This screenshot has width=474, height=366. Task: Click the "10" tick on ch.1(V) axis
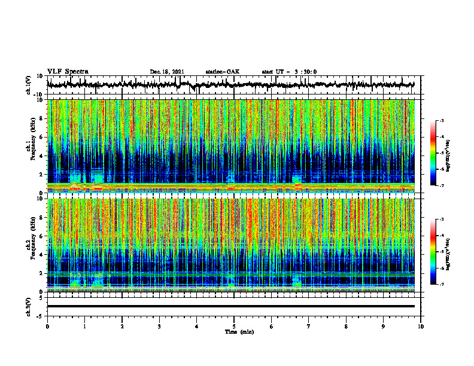tap(40, 77)
